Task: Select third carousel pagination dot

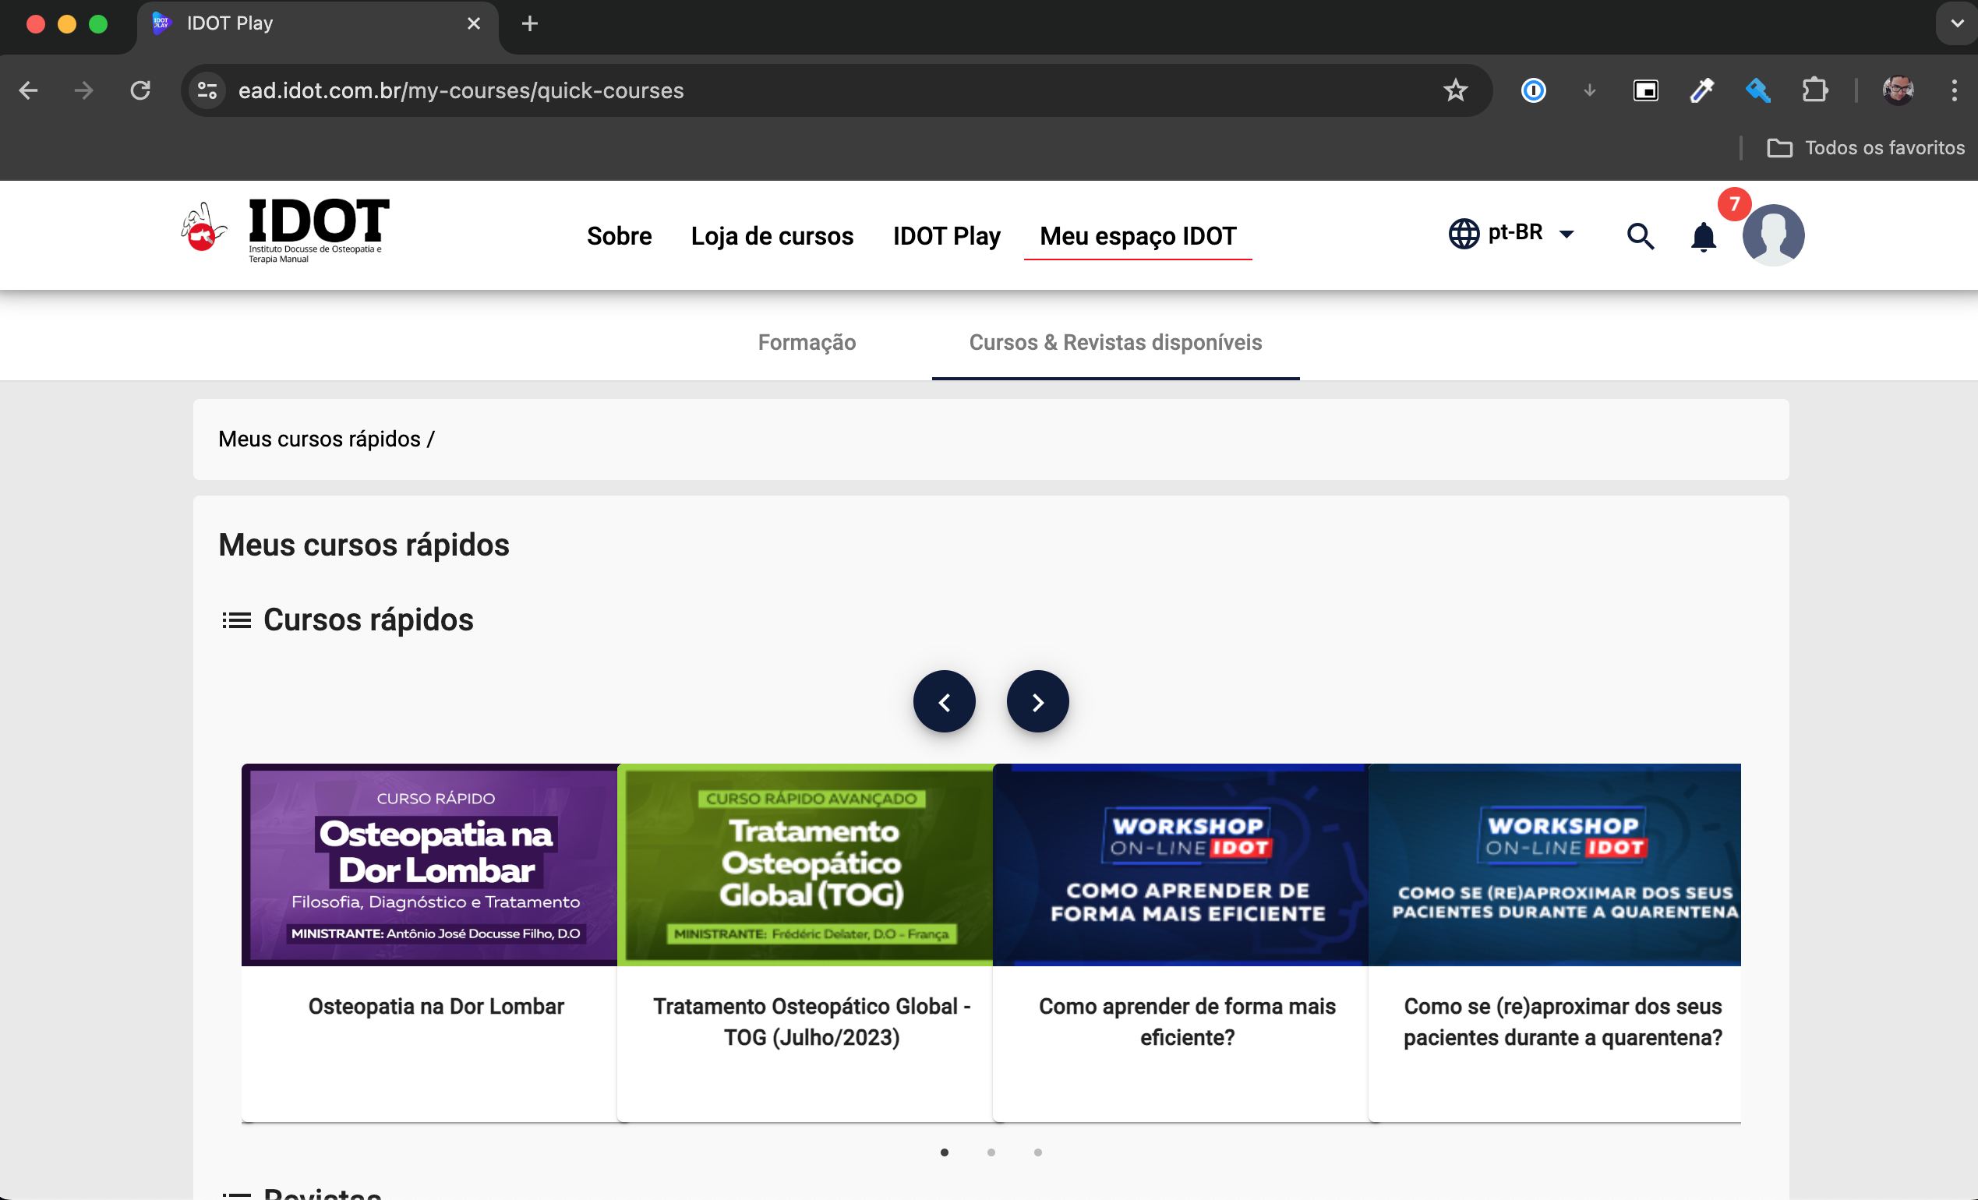Action: [x=1037, y=1152]
